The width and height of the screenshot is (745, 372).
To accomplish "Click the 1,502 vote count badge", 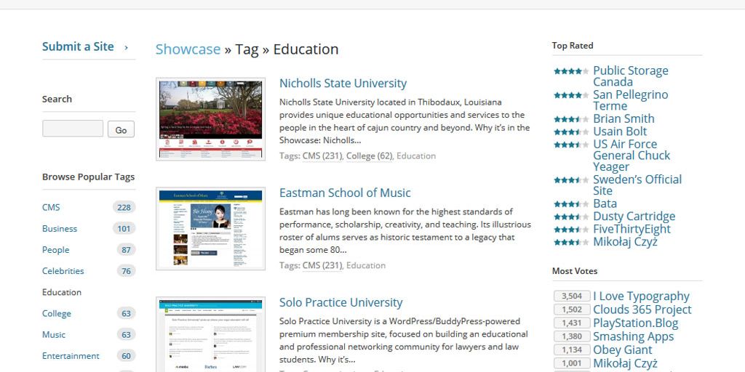I will 572,310.
